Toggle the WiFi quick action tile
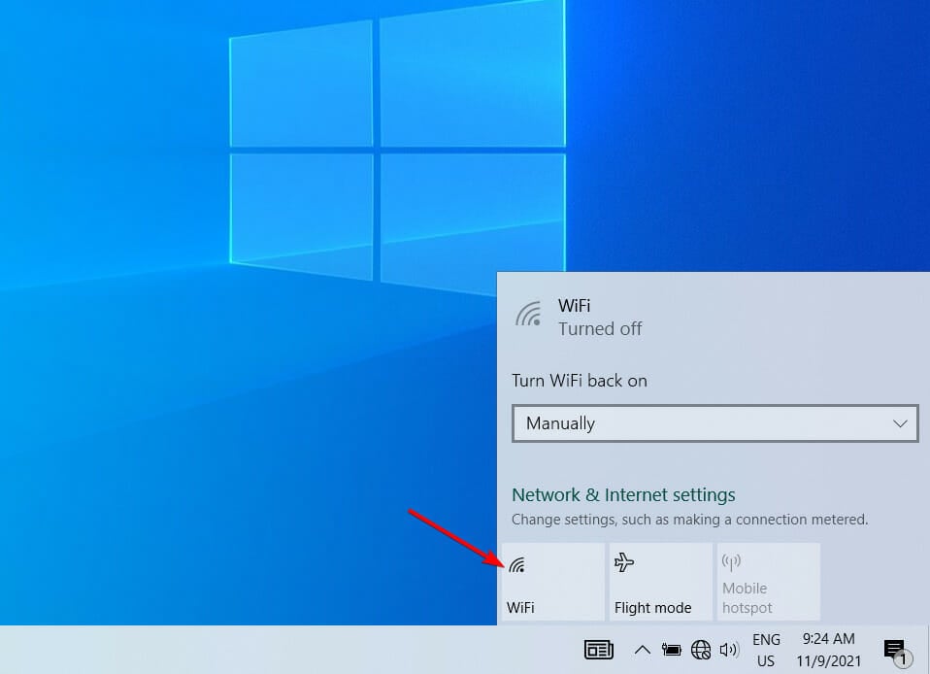 pyautogui.click(x=552, y=582)
